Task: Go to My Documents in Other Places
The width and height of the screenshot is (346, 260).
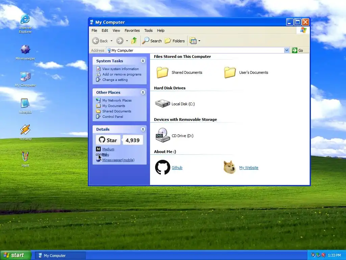Action: (x=114, y=106)
